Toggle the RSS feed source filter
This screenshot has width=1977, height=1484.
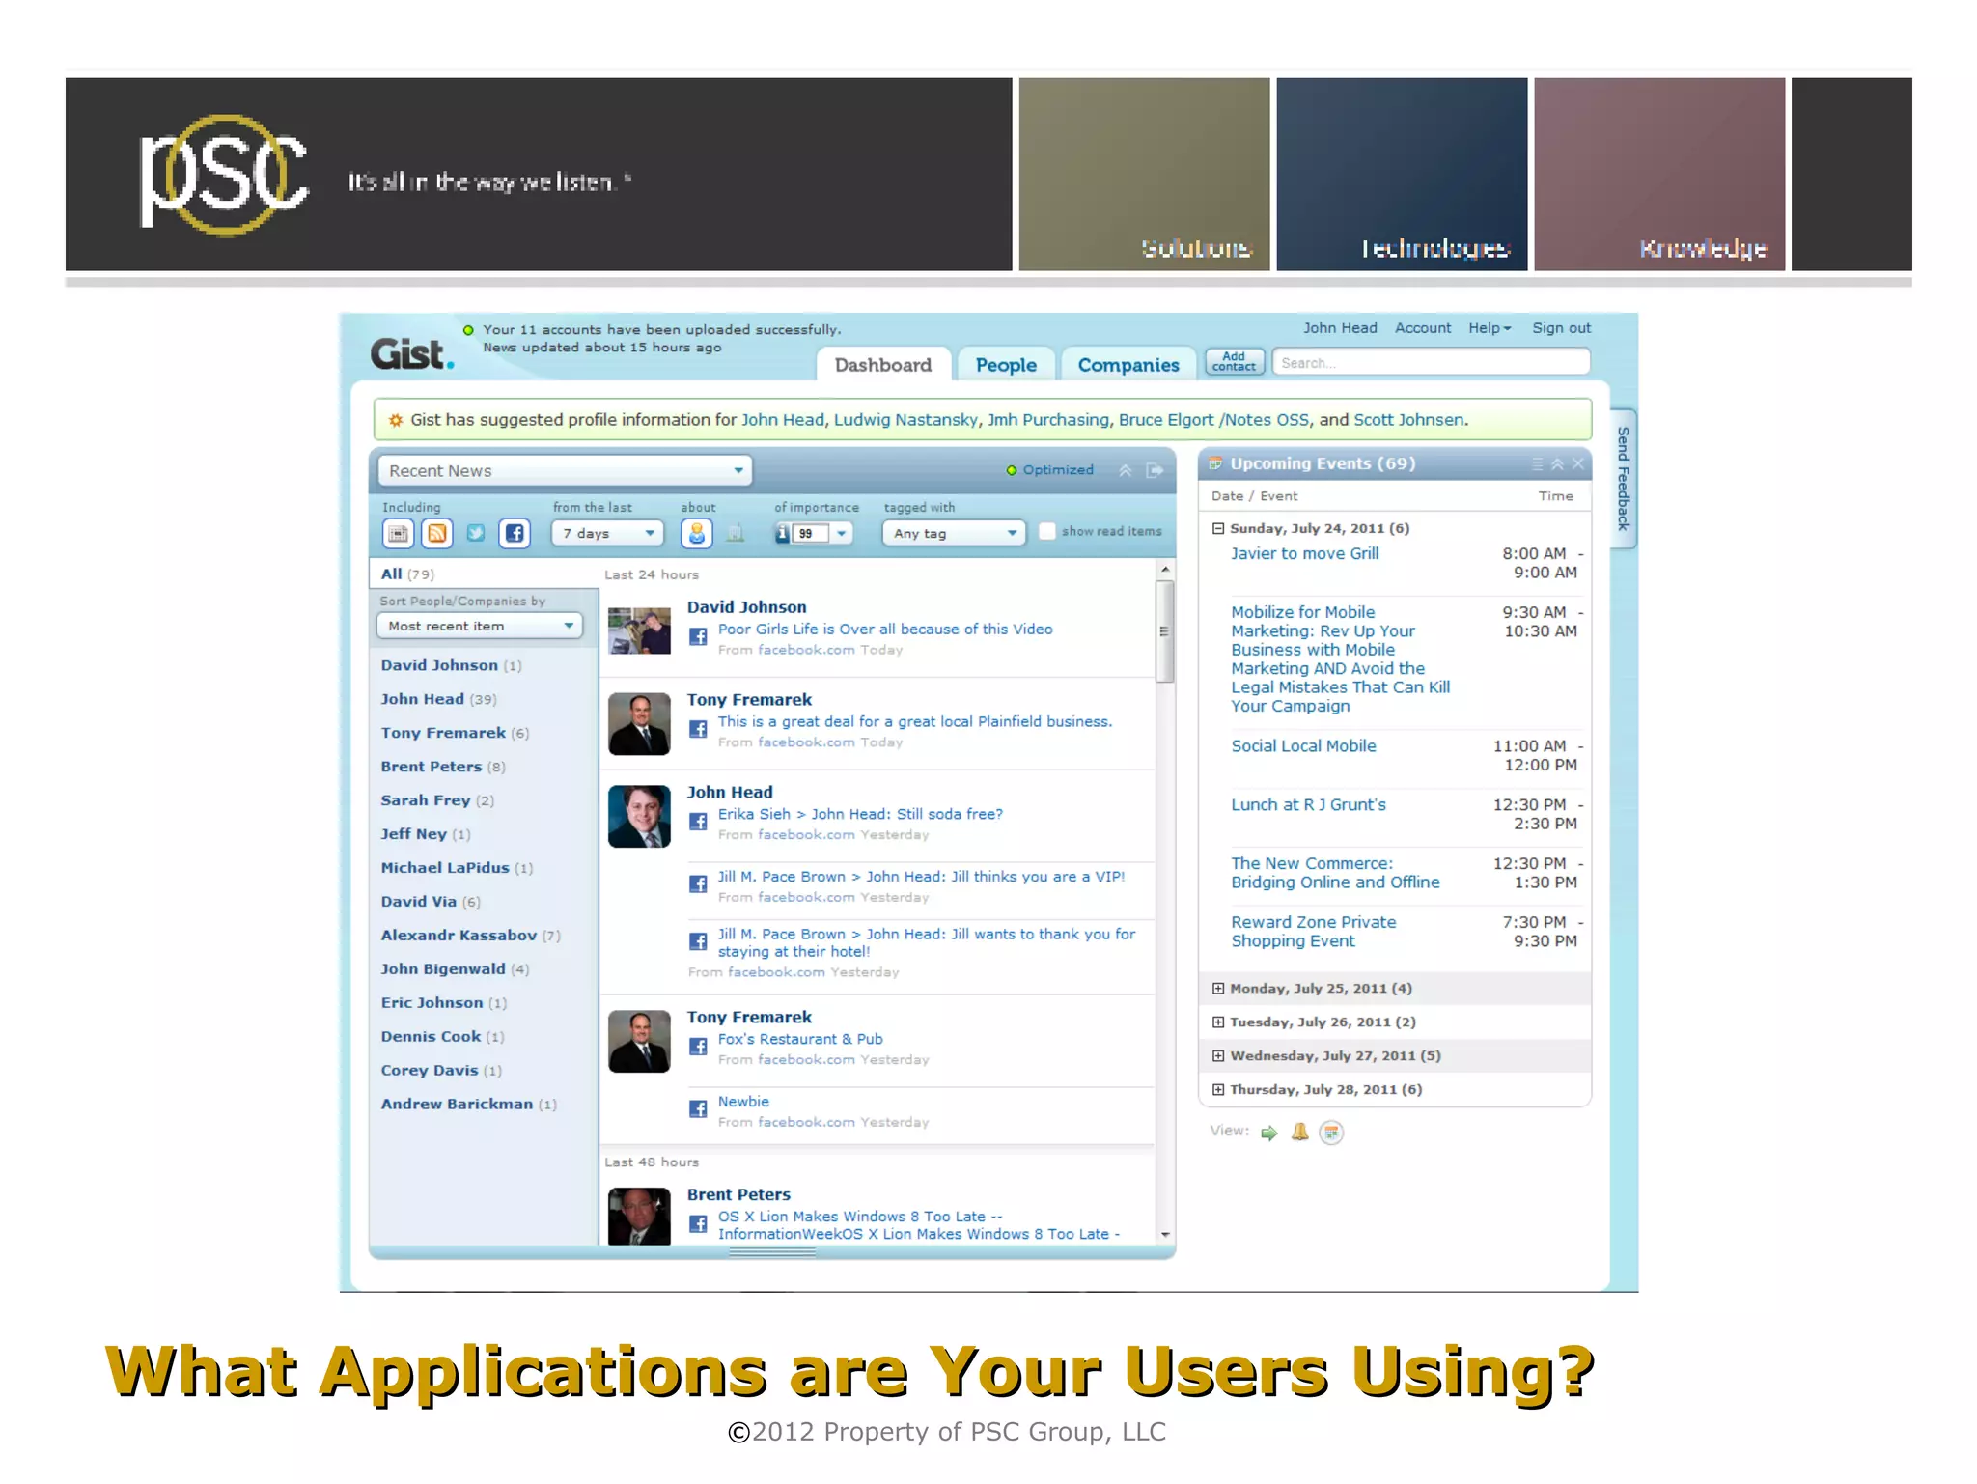pyautogui.click(x=437, y=533)
